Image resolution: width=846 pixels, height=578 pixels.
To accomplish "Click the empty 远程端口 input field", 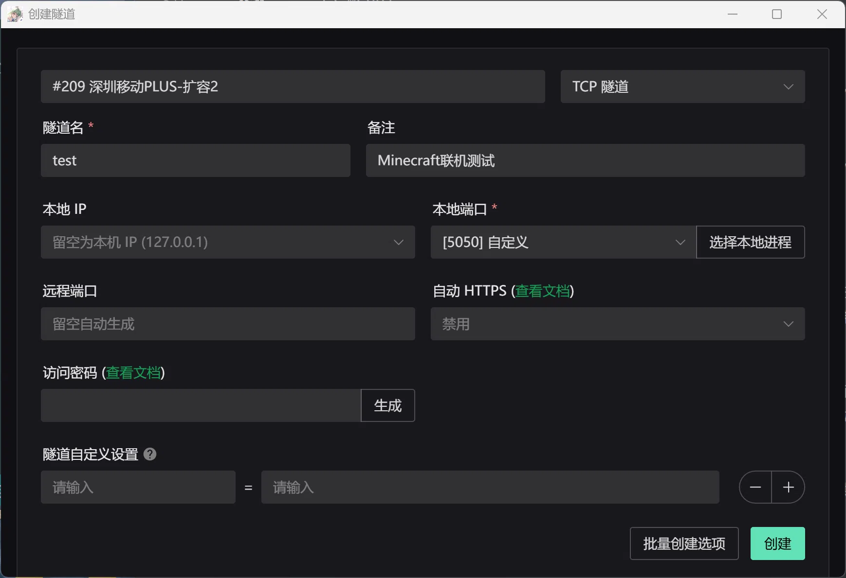I will 228,324.
